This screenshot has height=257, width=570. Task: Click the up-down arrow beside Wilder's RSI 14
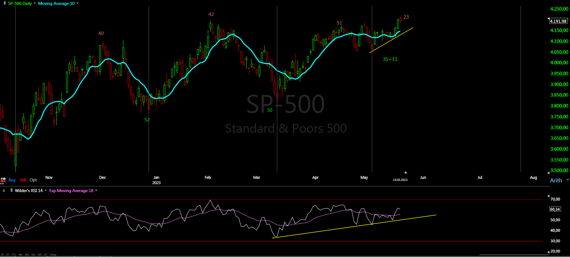[x=11, y=190]
